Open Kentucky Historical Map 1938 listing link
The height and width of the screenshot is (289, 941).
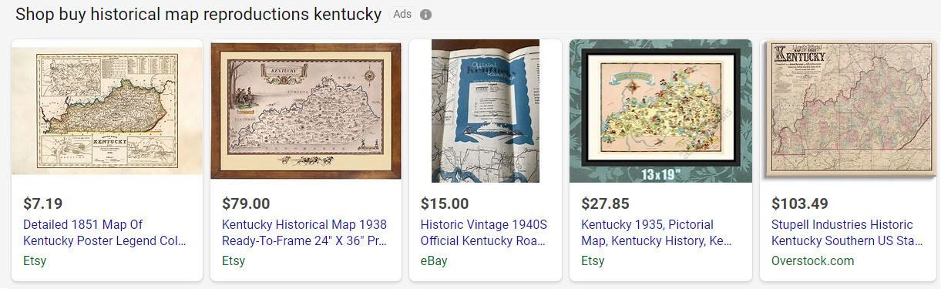(x=304, y=233)
